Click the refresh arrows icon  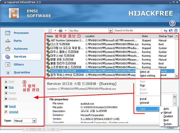165,31
